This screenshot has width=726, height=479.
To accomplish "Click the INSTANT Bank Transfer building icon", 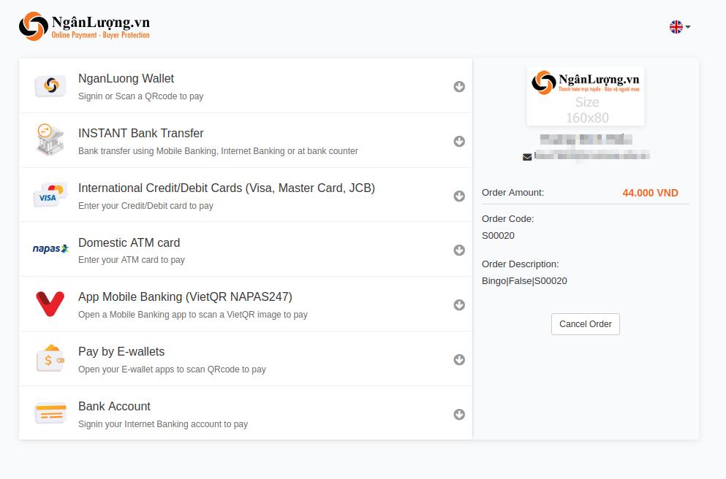I will tap(50, 140).
